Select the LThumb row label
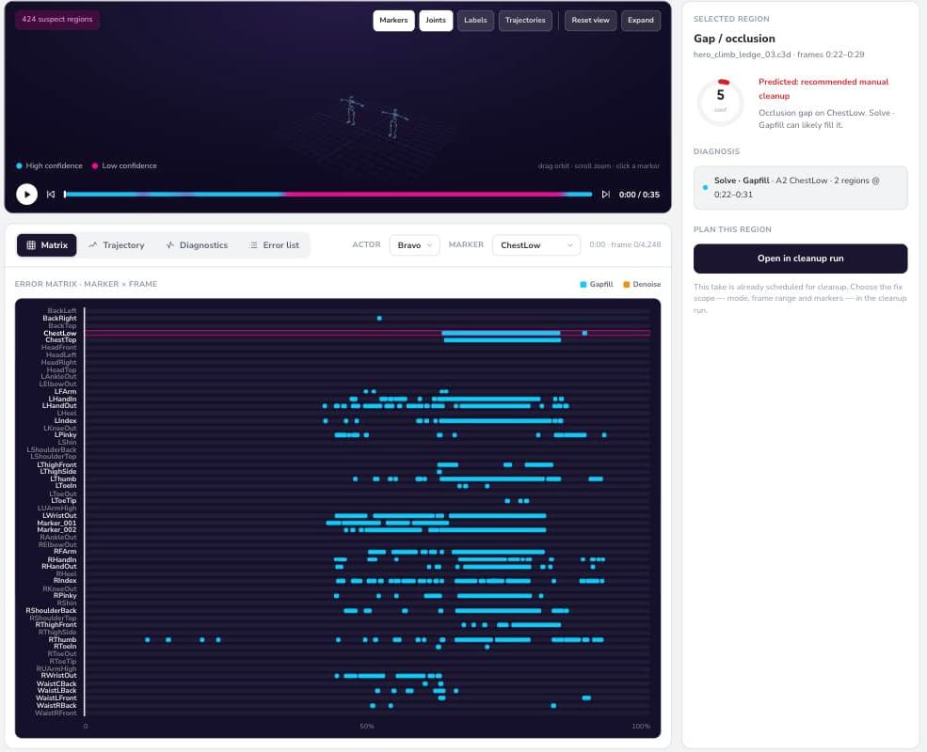Screen dimensions: 927x752 coord(63,478)
